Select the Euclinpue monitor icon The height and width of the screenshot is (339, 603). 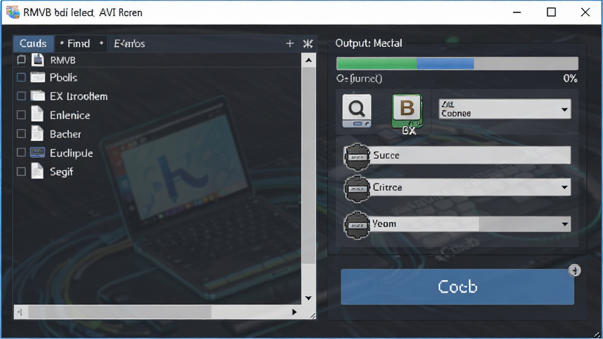point(37,152)
